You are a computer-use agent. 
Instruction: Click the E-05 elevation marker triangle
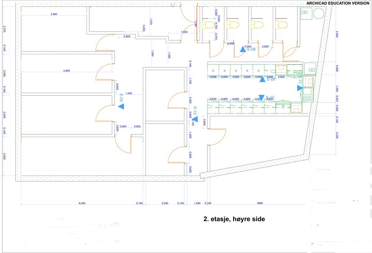pyautogui.click(x=122, y=106)
